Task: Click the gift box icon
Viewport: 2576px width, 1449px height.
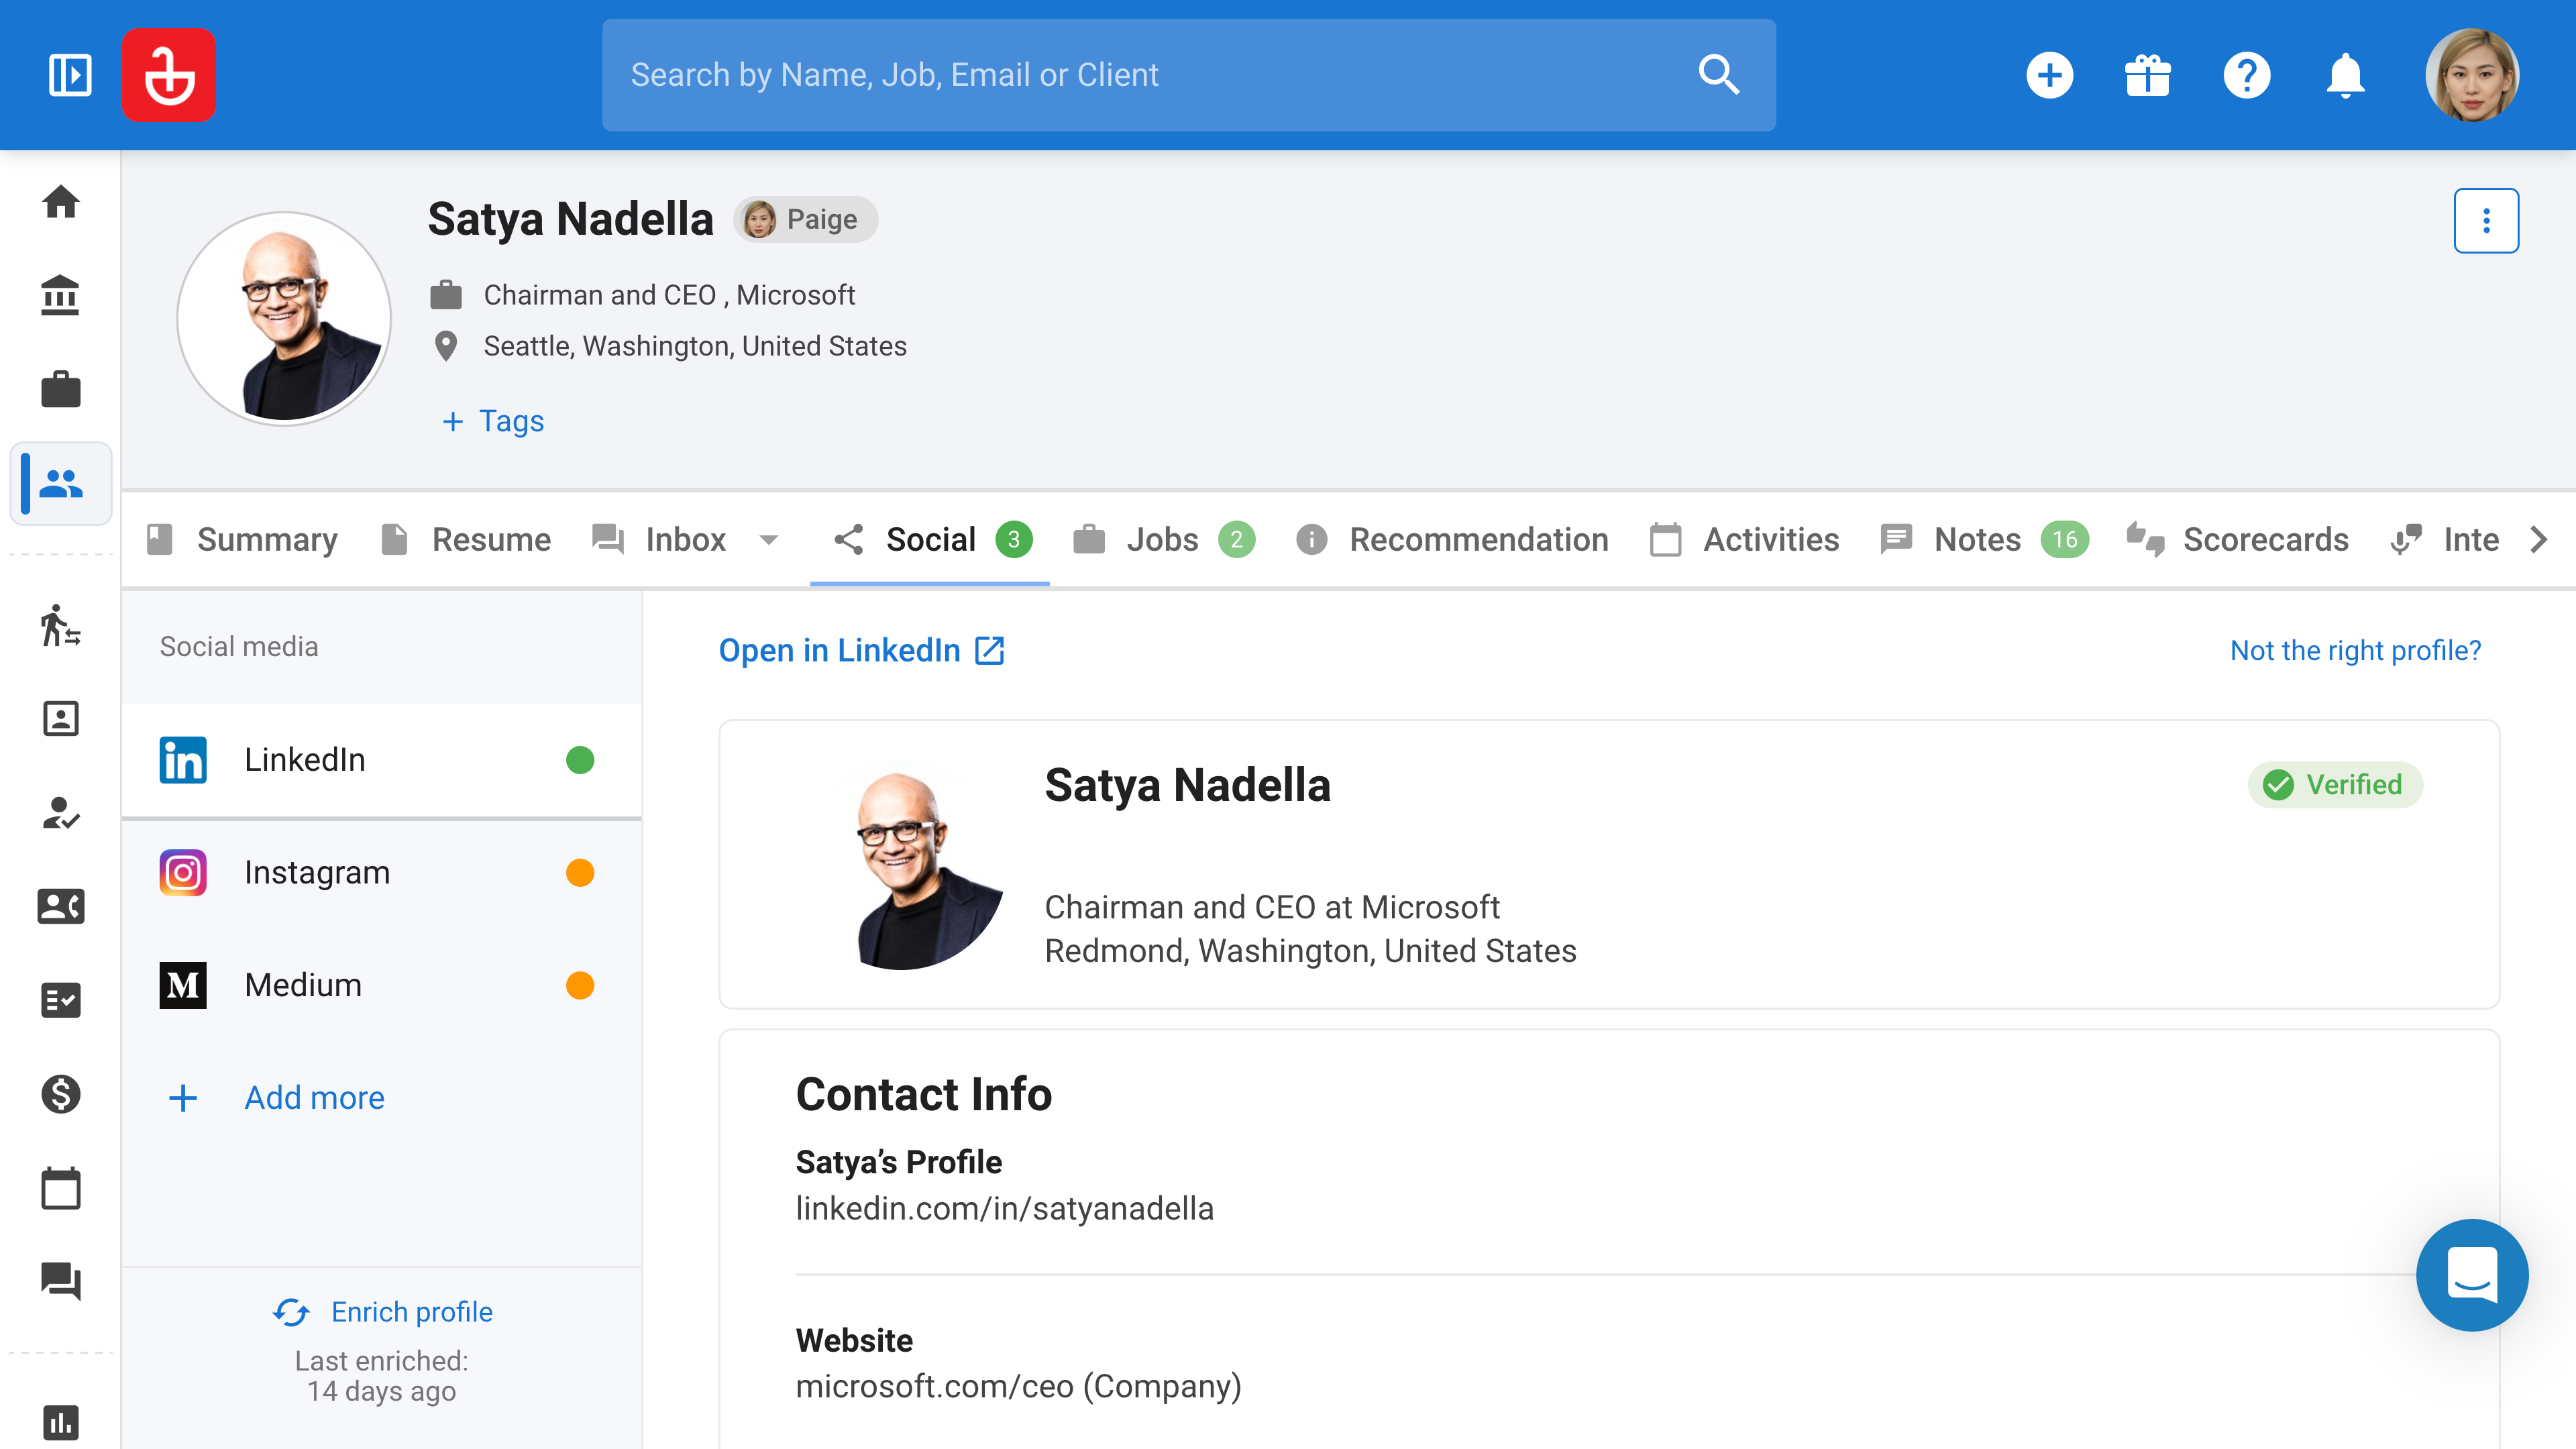Action: click(2147, 75)
